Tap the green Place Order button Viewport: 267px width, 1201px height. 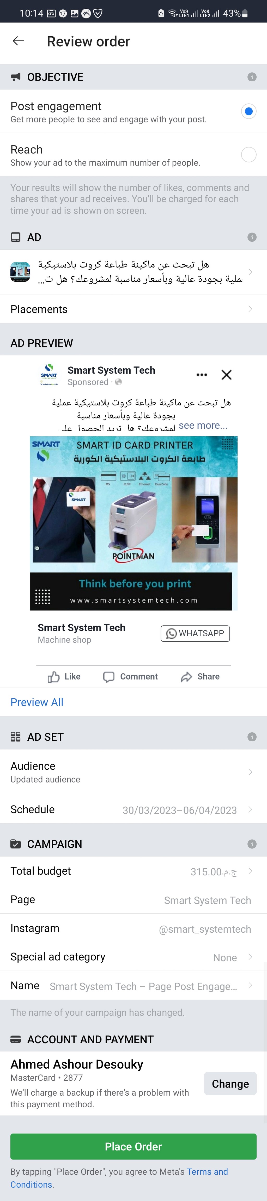point(133,1146)
